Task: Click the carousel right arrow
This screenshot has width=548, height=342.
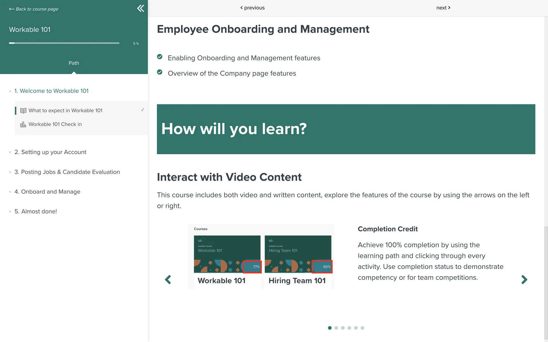Action: 524,280
